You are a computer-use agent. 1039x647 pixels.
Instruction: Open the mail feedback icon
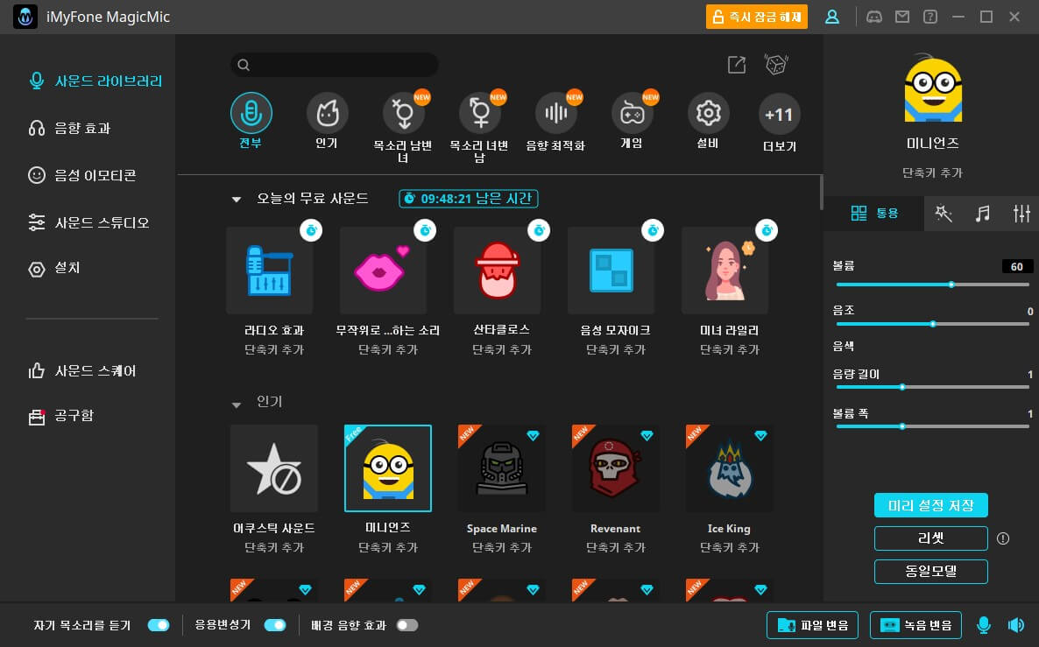click(x=902, y=17)
